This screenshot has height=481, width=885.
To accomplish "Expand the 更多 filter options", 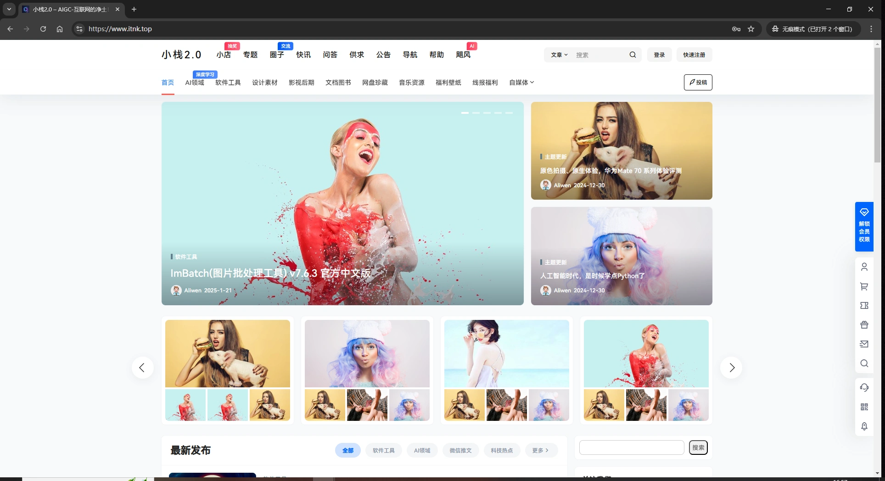I will (x=541, y=450).
